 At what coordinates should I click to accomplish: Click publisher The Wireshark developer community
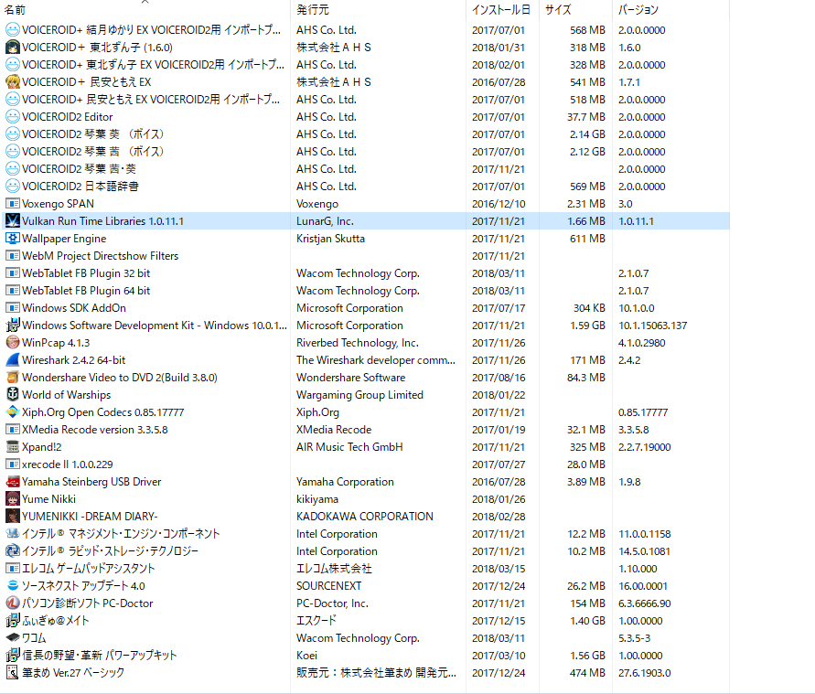click(376, 360)
